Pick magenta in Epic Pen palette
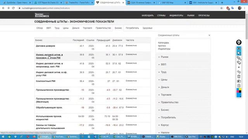The width and height of the screenshot is (248, 139). (238, 92)
